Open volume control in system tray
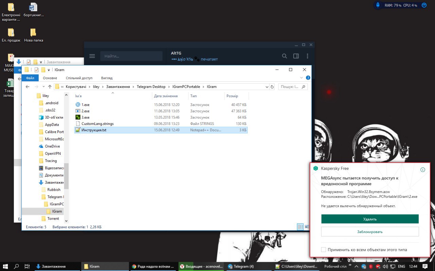 click(x=385, y=266)
